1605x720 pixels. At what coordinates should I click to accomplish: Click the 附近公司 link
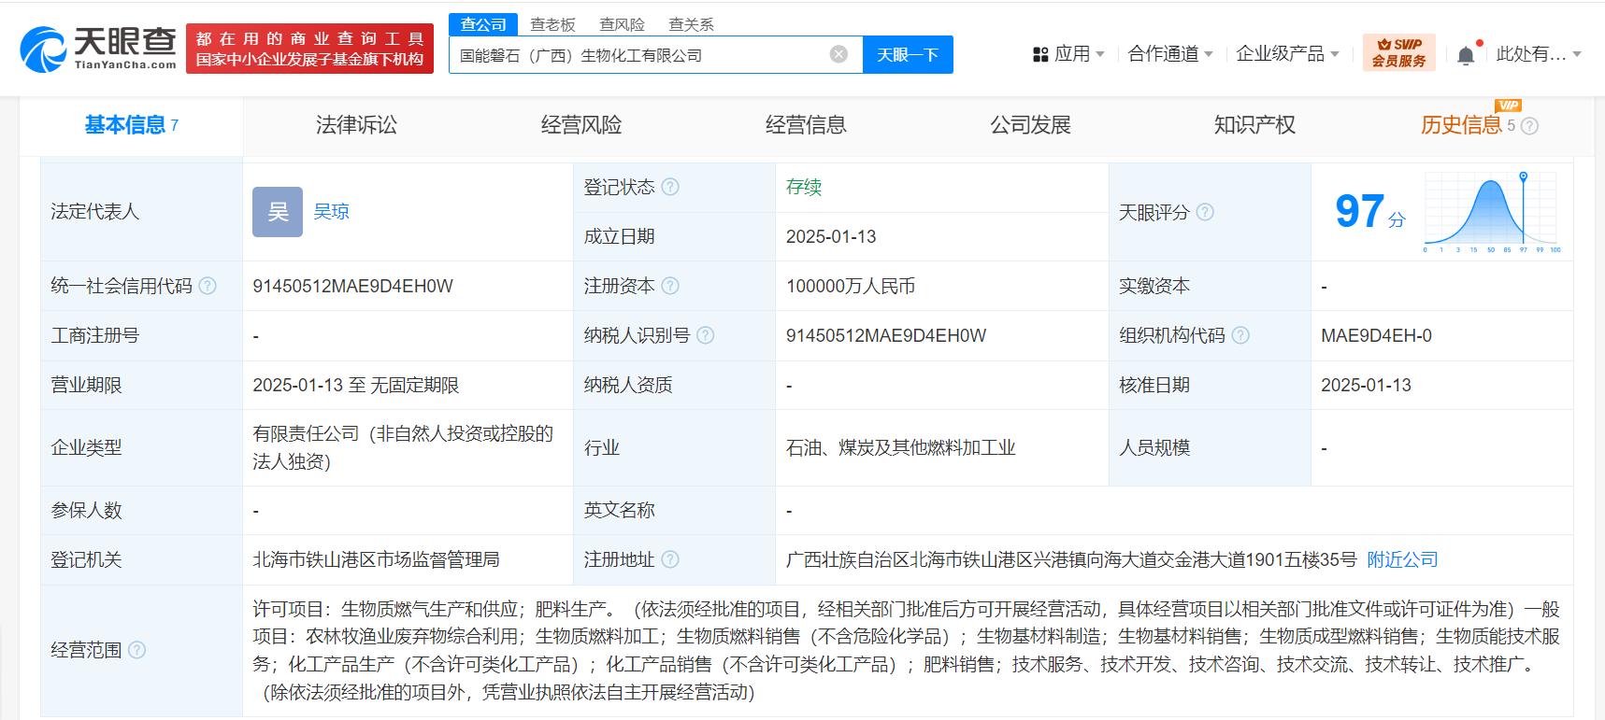(x=1402, y=559)
